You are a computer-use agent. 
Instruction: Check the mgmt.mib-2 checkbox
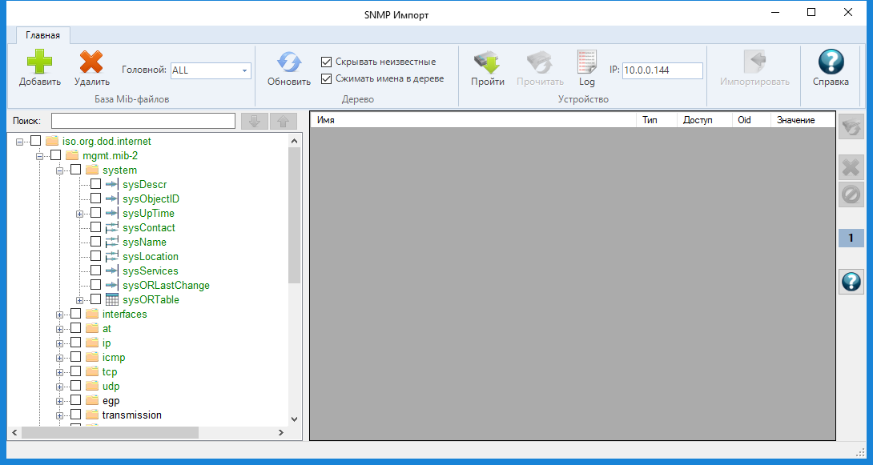click(x=56, y=155)
